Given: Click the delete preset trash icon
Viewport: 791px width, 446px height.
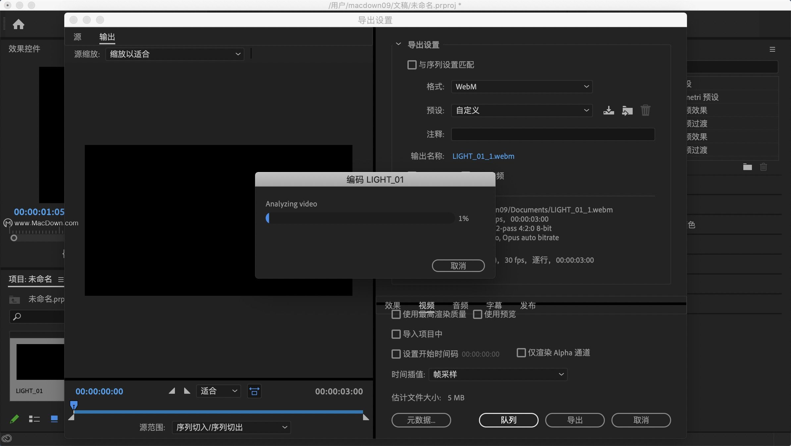Looking at the screenshot, I should [645, 110].
